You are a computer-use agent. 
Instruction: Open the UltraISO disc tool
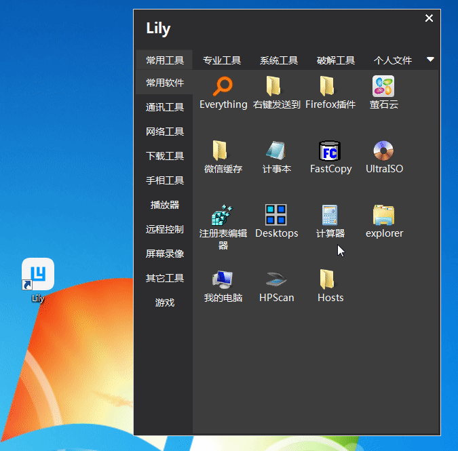click(x=384, y=151)
